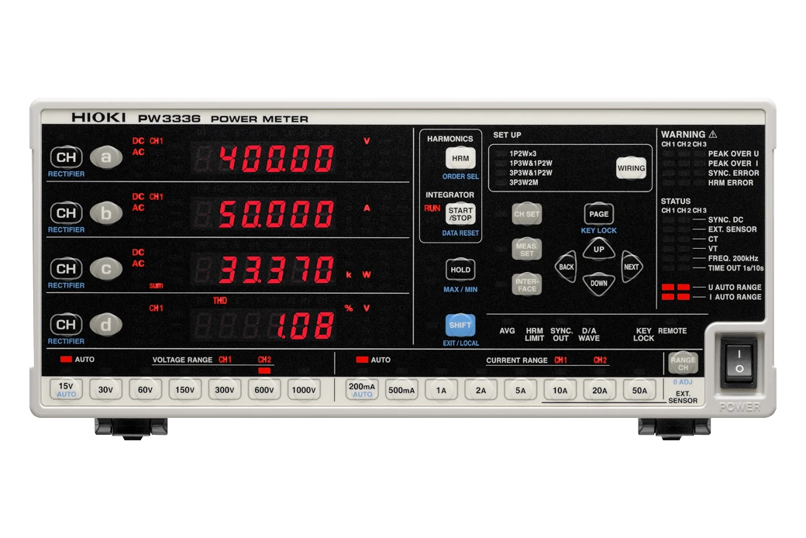The height and width of the screenshot is (538, 806).
Task: Select the 500mA current range
Action: [x=401, y=391]
